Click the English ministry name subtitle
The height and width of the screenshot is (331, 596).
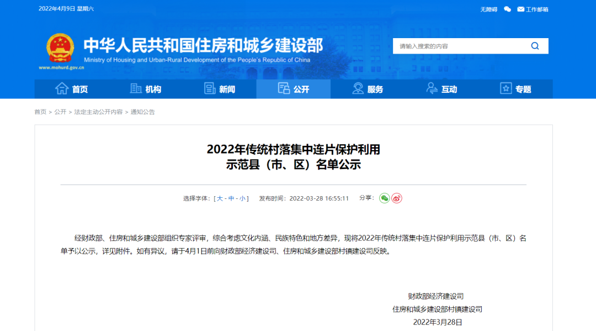(x=197, y=60)
